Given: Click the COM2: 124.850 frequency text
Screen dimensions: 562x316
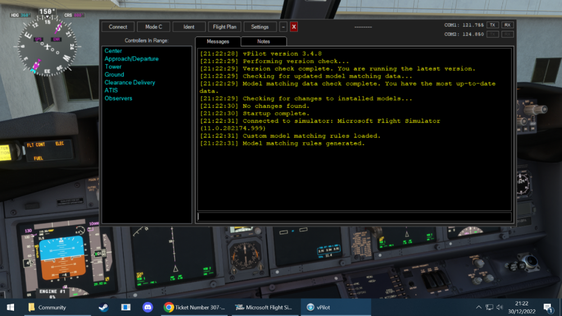Looking at the screenshot, I should pos(464,34).
